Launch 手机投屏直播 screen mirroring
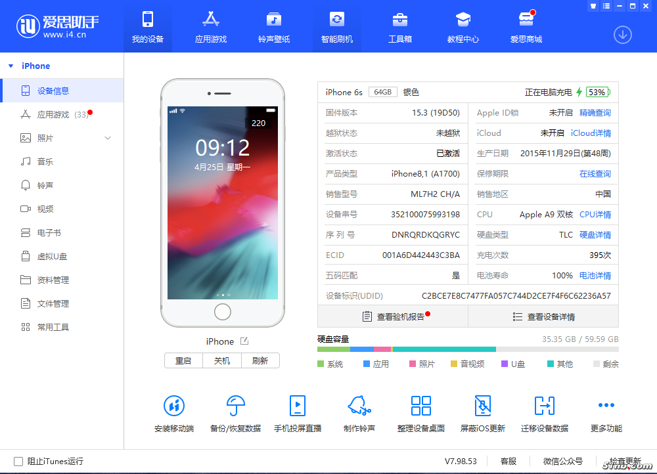The image size is (657, 474). (298, 414)
